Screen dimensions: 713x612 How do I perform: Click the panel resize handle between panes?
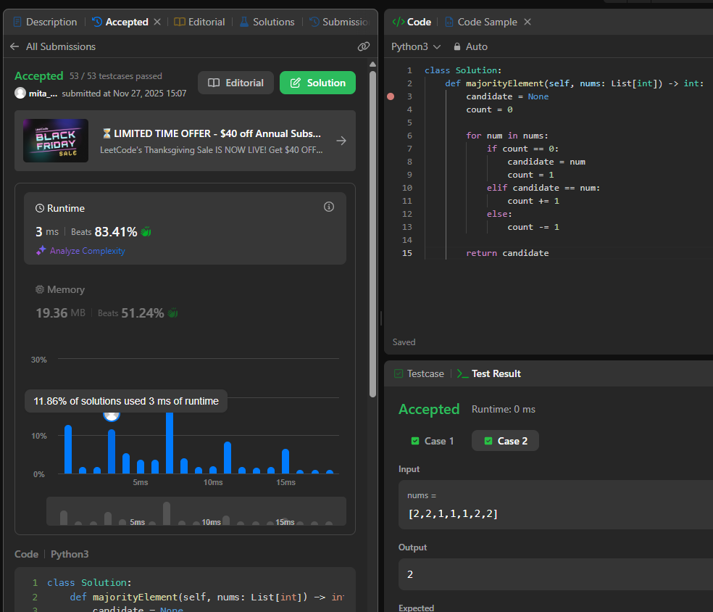[381, 318]
